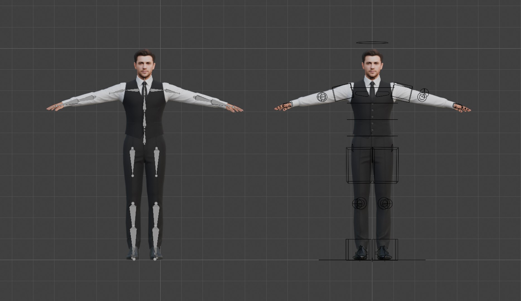
Task: Select the viewer-right thigh bone on the skeleton character
Action: click(x=156, y=162)
